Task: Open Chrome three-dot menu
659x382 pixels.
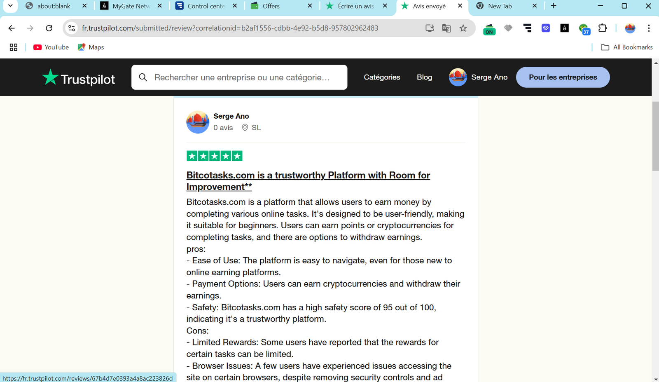Action: [x=649, y=28]
